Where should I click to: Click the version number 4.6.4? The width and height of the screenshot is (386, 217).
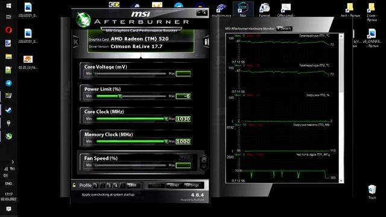(x=197, y=195)
